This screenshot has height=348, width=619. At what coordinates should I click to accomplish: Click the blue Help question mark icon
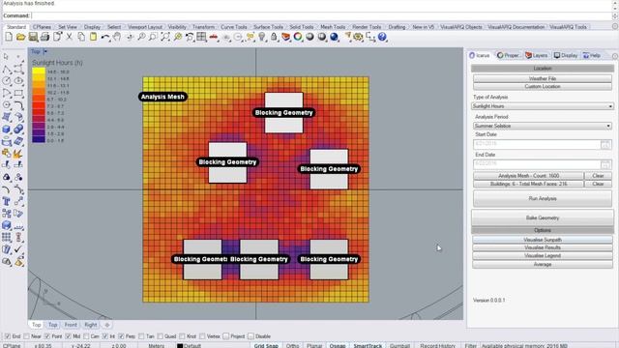(382, 37)
